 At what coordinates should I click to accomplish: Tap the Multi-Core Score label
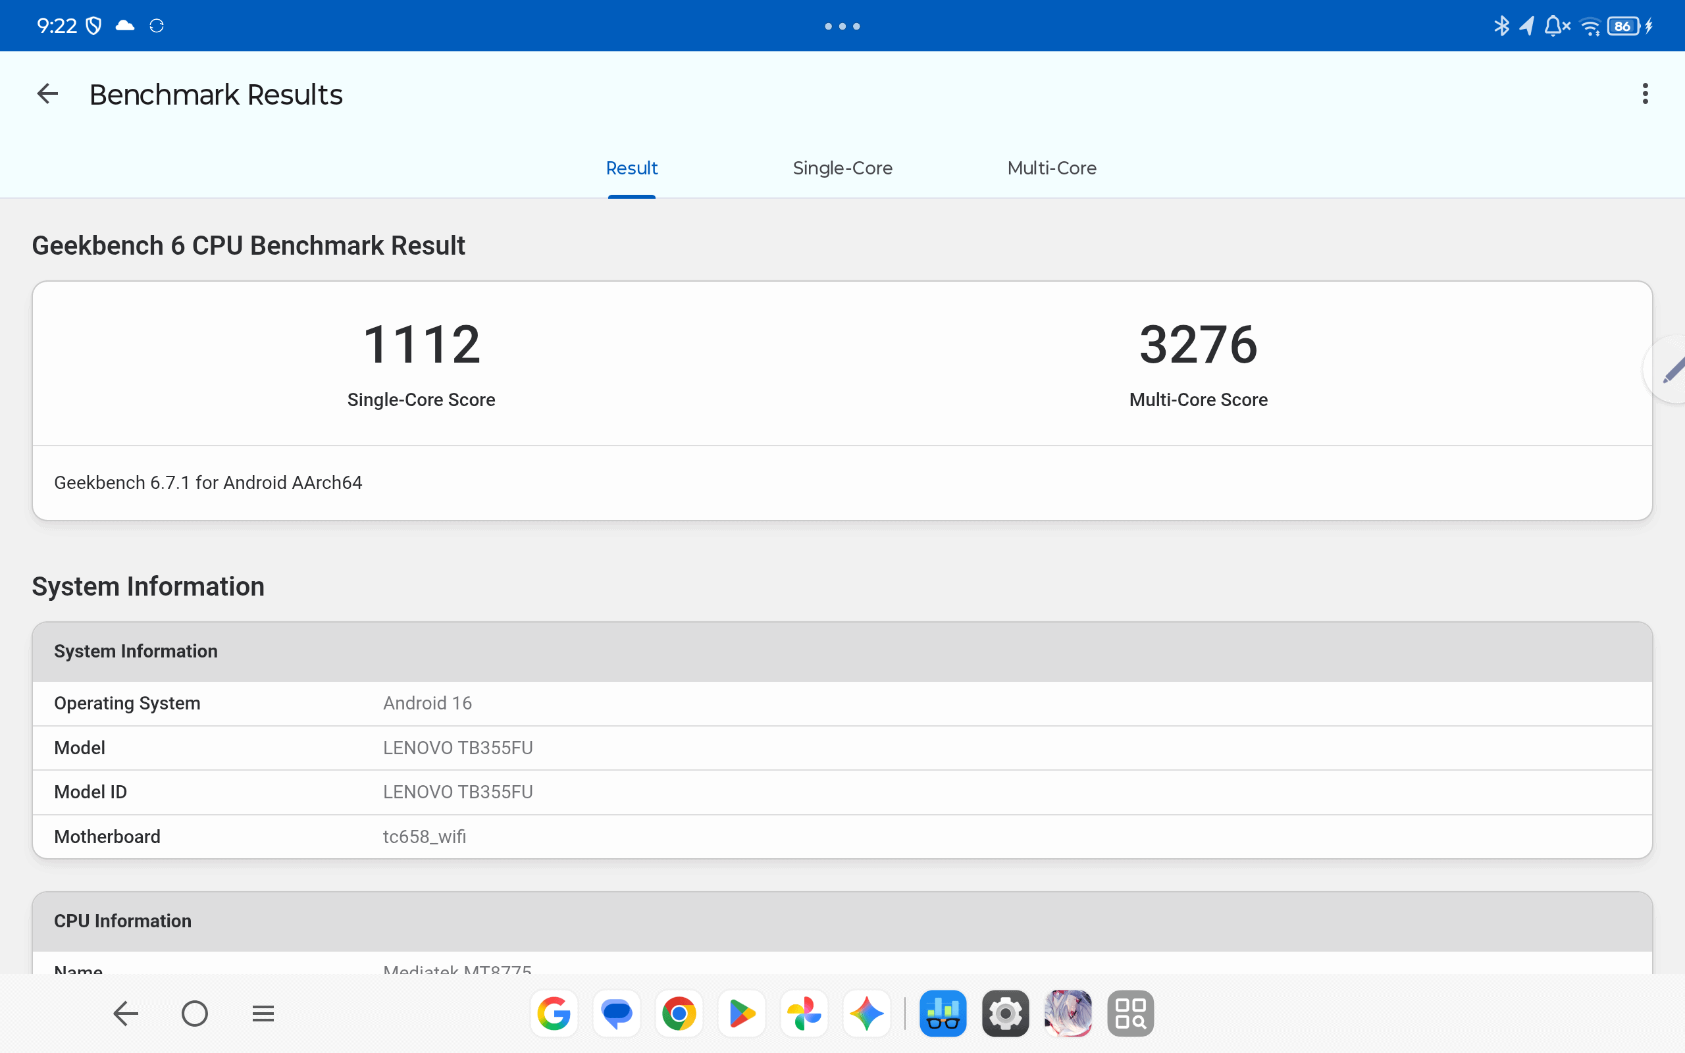pyautogui.click(x=1199, y=399)
